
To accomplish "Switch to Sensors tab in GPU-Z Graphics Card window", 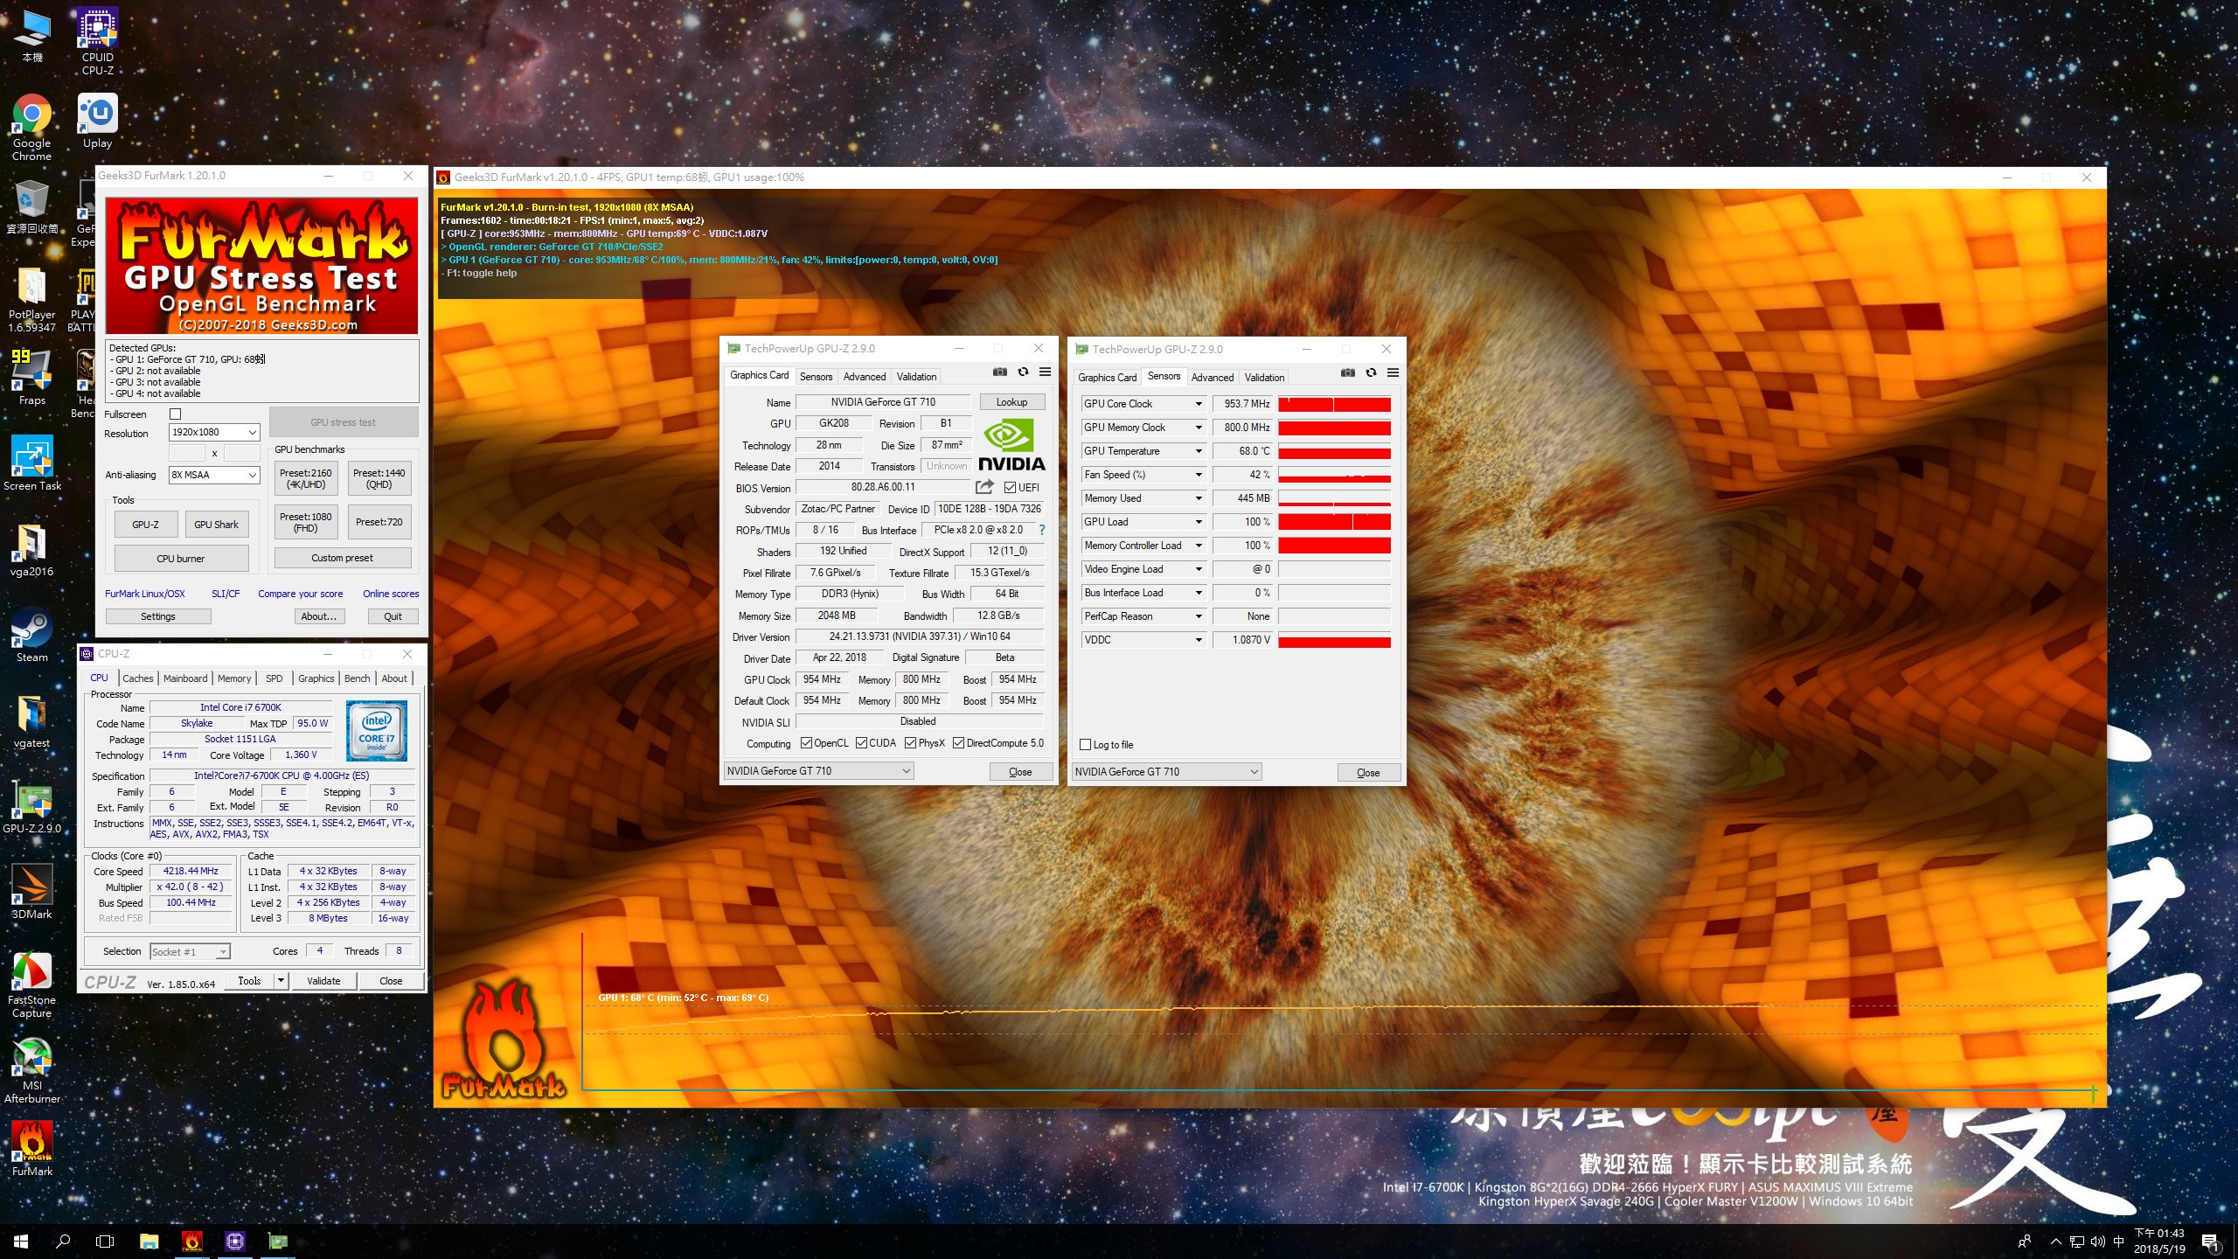I will (x=816, y=377).
